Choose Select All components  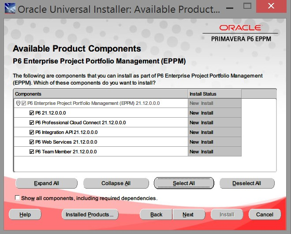pos(184,183)
